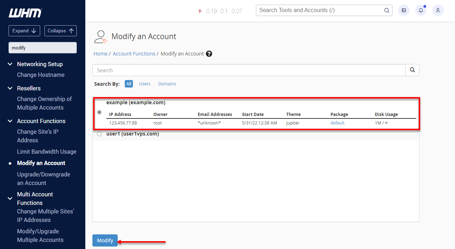This screenshot has height=249, width=455.
Task: Click the red load-average arrow icon
Action: pos(199,11)
